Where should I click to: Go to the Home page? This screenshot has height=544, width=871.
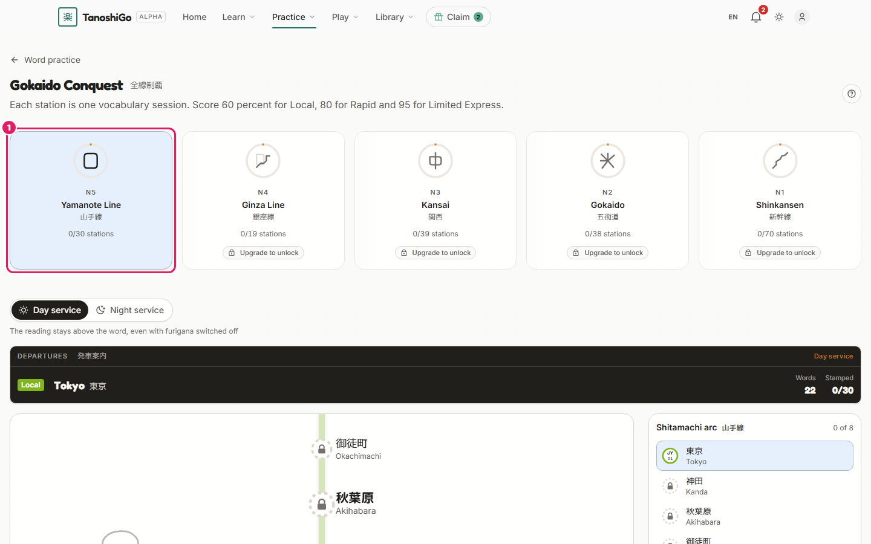[x=195, y=17]
